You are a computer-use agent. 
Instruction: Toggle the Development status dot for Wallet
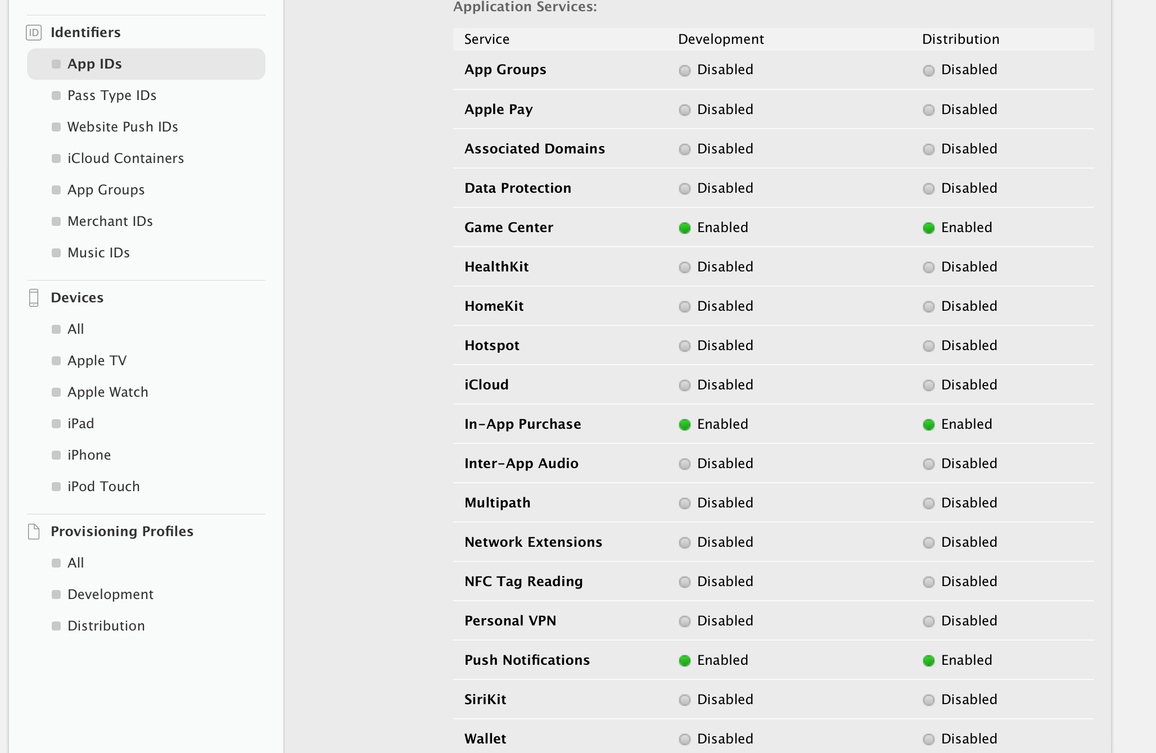click(684, 738)
